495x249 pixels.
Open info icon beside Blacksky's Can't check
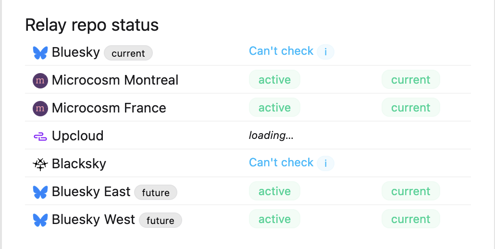325,163
